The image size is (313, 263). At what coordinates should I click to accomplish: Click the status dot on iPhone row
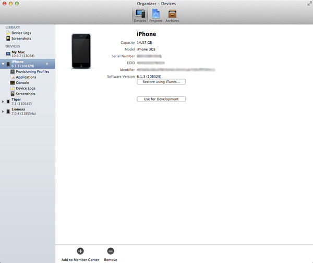[x=47, y=64]
